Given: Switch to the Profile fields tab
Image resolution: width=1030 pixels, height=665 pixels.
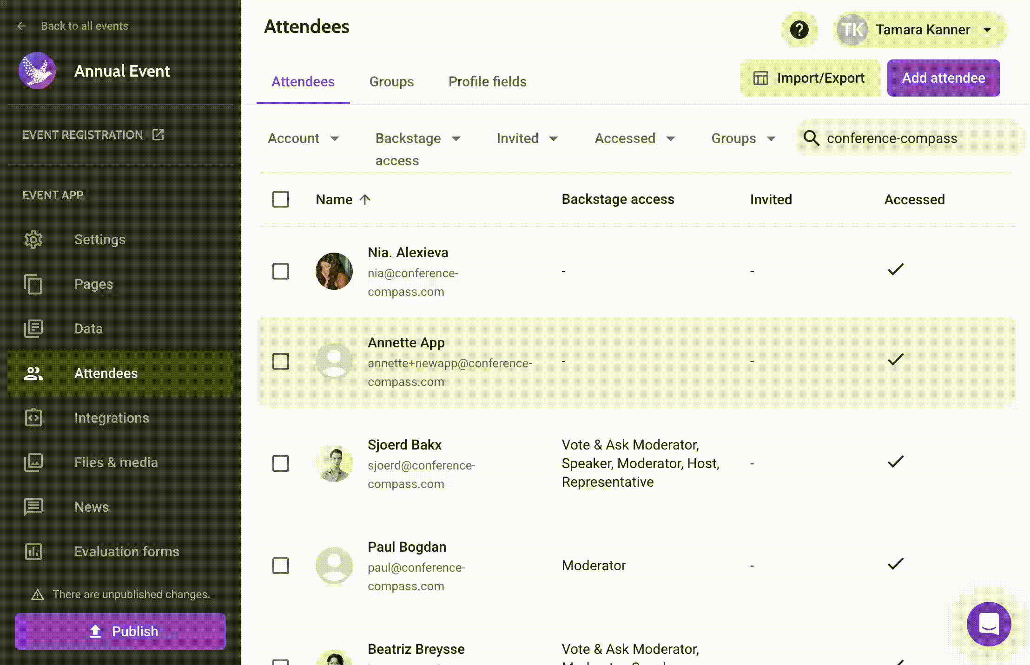Looking at the screenshot, I should [487, 82].
